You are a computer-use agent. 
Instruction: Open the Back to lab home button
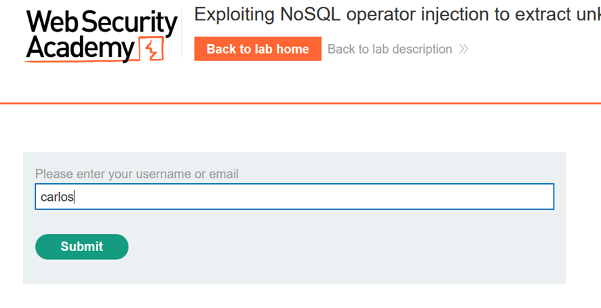pyautogui.click(x=258, y=49)
